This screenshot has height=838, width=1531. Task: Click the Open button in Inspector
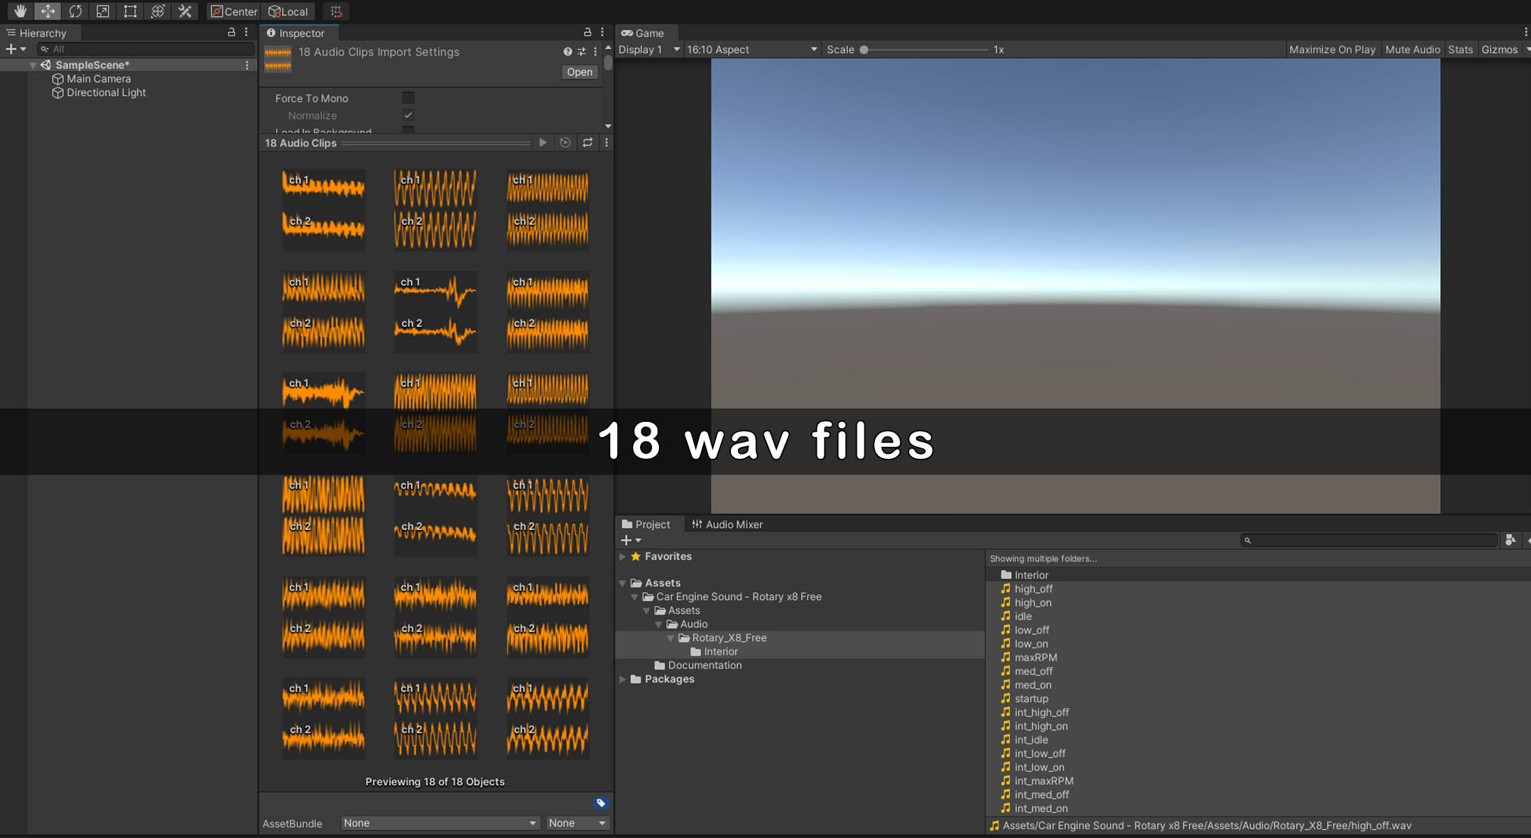coord(579,72)
